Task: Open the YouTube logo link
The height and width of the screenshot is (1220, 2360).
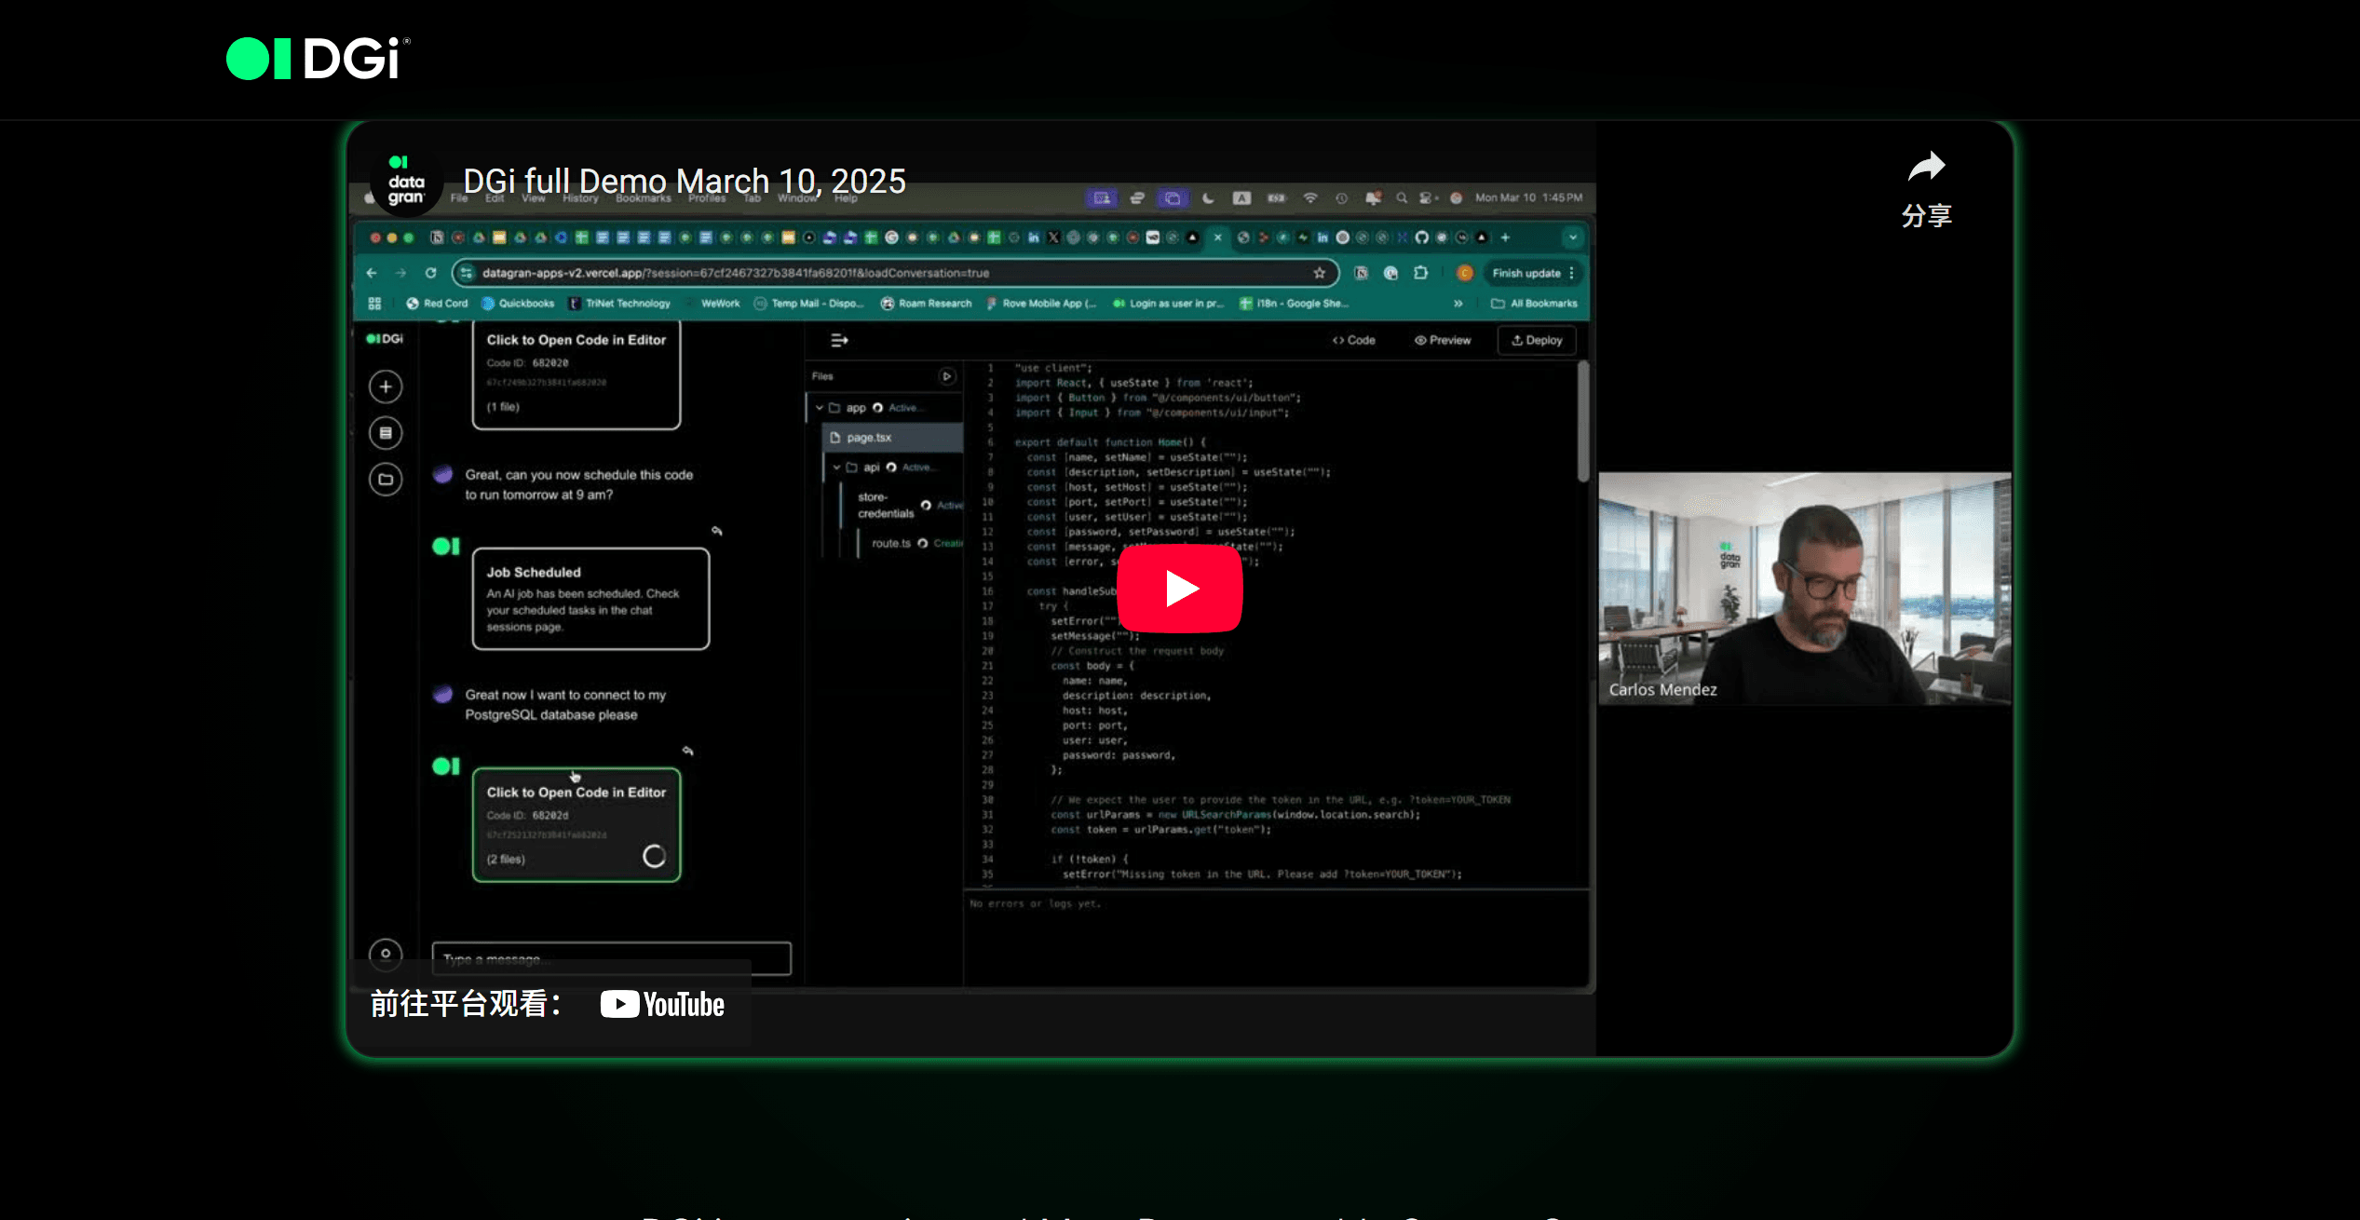Action: [x=662, y=1004]
